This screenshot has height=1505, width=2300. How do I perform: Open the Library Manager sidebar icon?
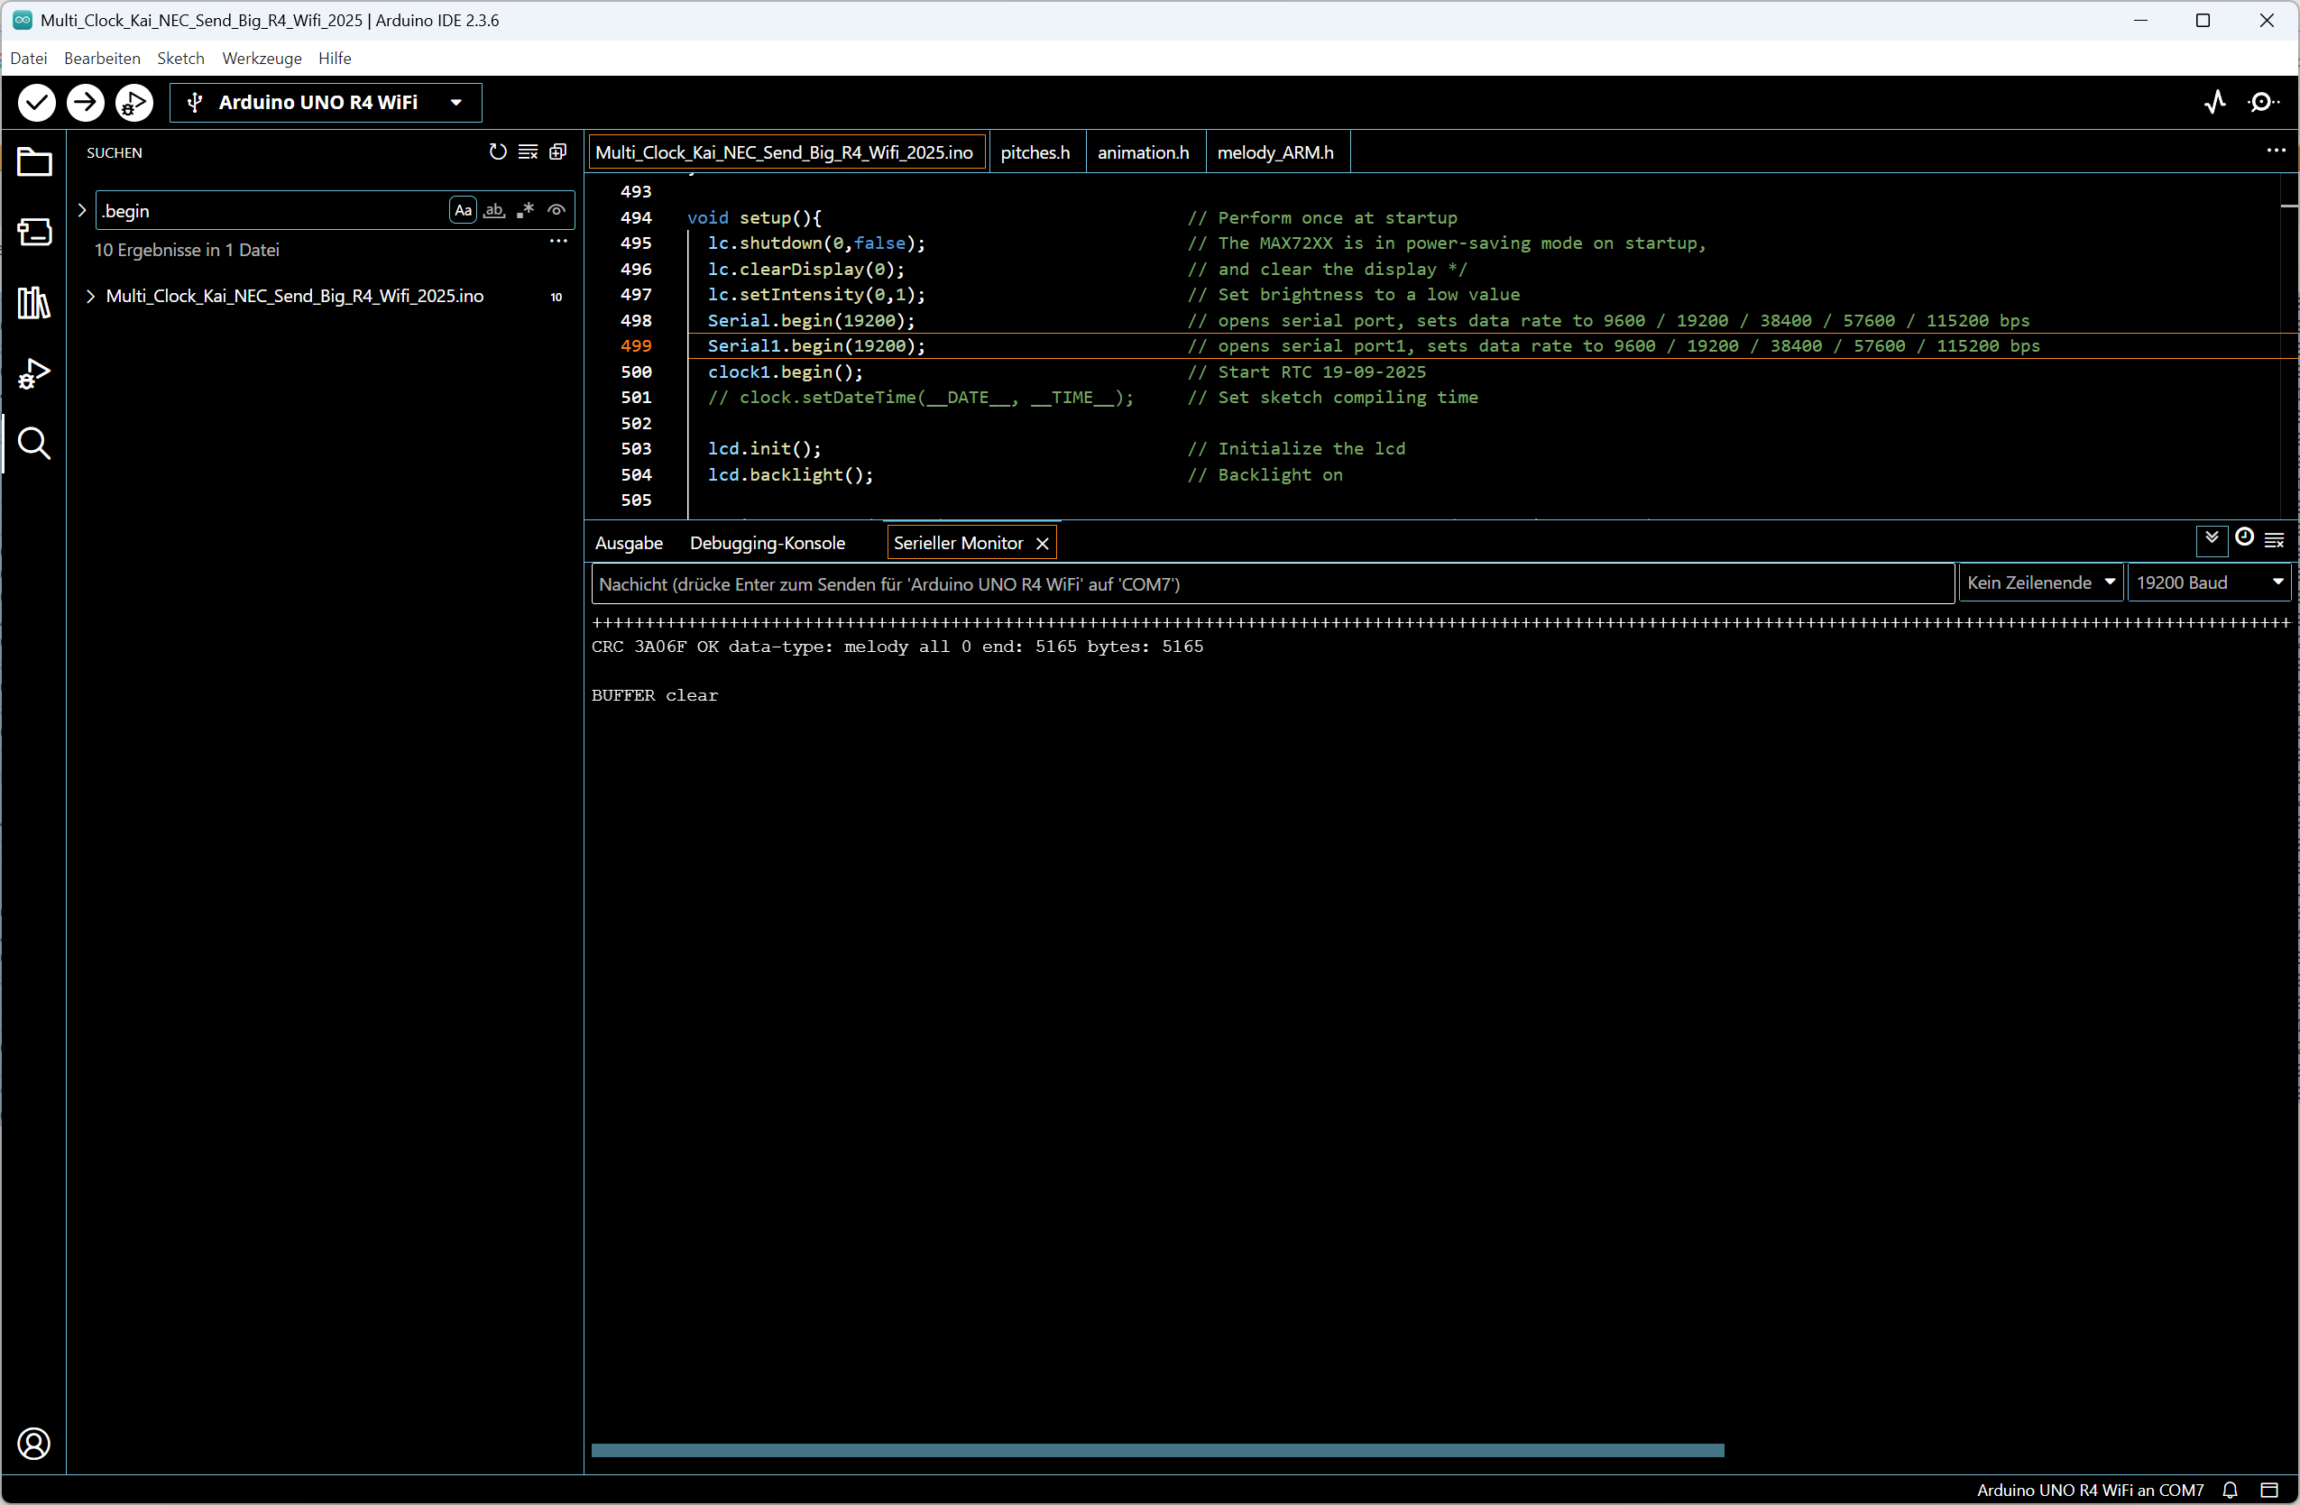tap(34, 302)
